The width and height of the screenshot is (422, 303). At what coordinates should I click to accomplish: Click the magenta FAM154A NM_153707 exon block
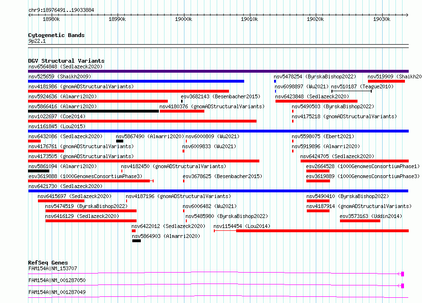pos(403,274)
